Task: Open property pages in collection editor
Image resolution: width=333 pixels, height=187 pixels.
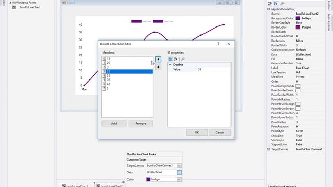Action: coord(183,59)
